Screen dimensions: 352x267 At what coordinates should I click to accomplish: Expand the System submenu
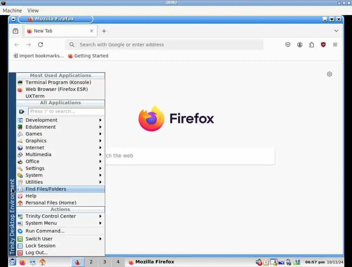(x=60, y=175)
